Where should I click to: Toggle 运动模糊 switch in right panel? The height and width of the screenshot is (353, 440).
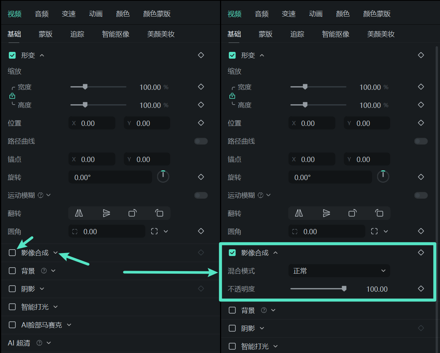point(421,195)
